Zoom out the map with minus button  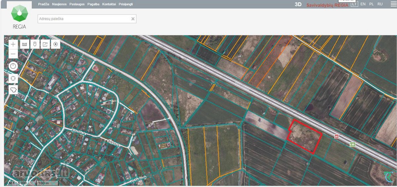(x=13, y=54)
